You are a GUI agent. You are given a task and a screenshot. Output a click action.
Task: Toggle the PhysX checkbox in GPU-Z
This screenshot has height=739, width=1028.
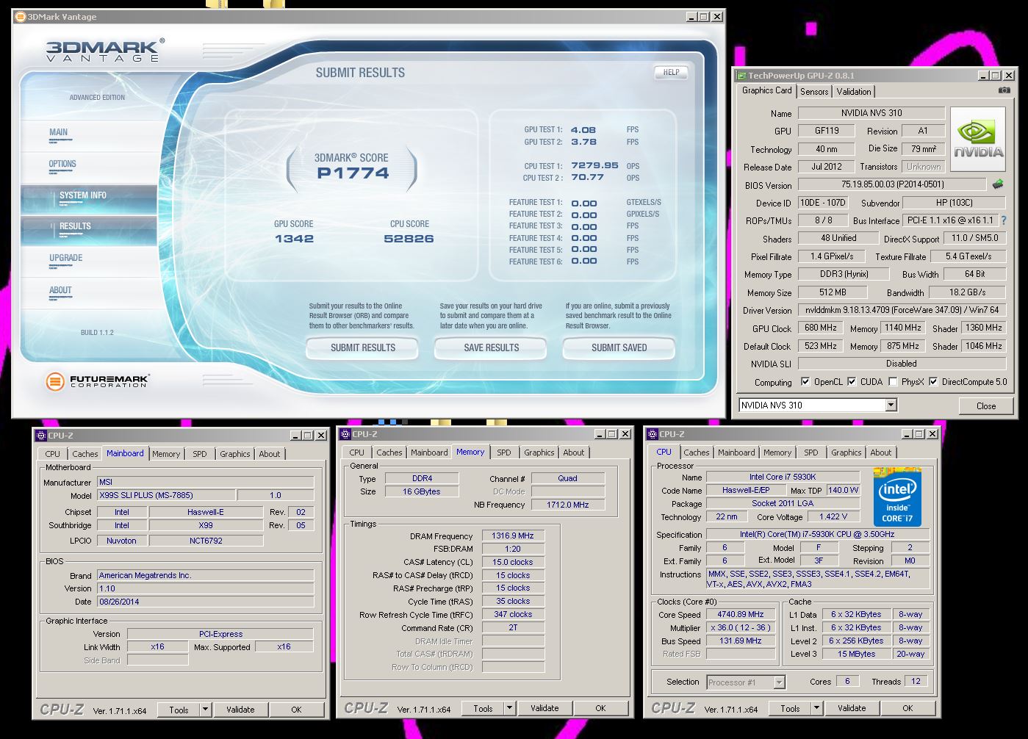pos(892,382)
